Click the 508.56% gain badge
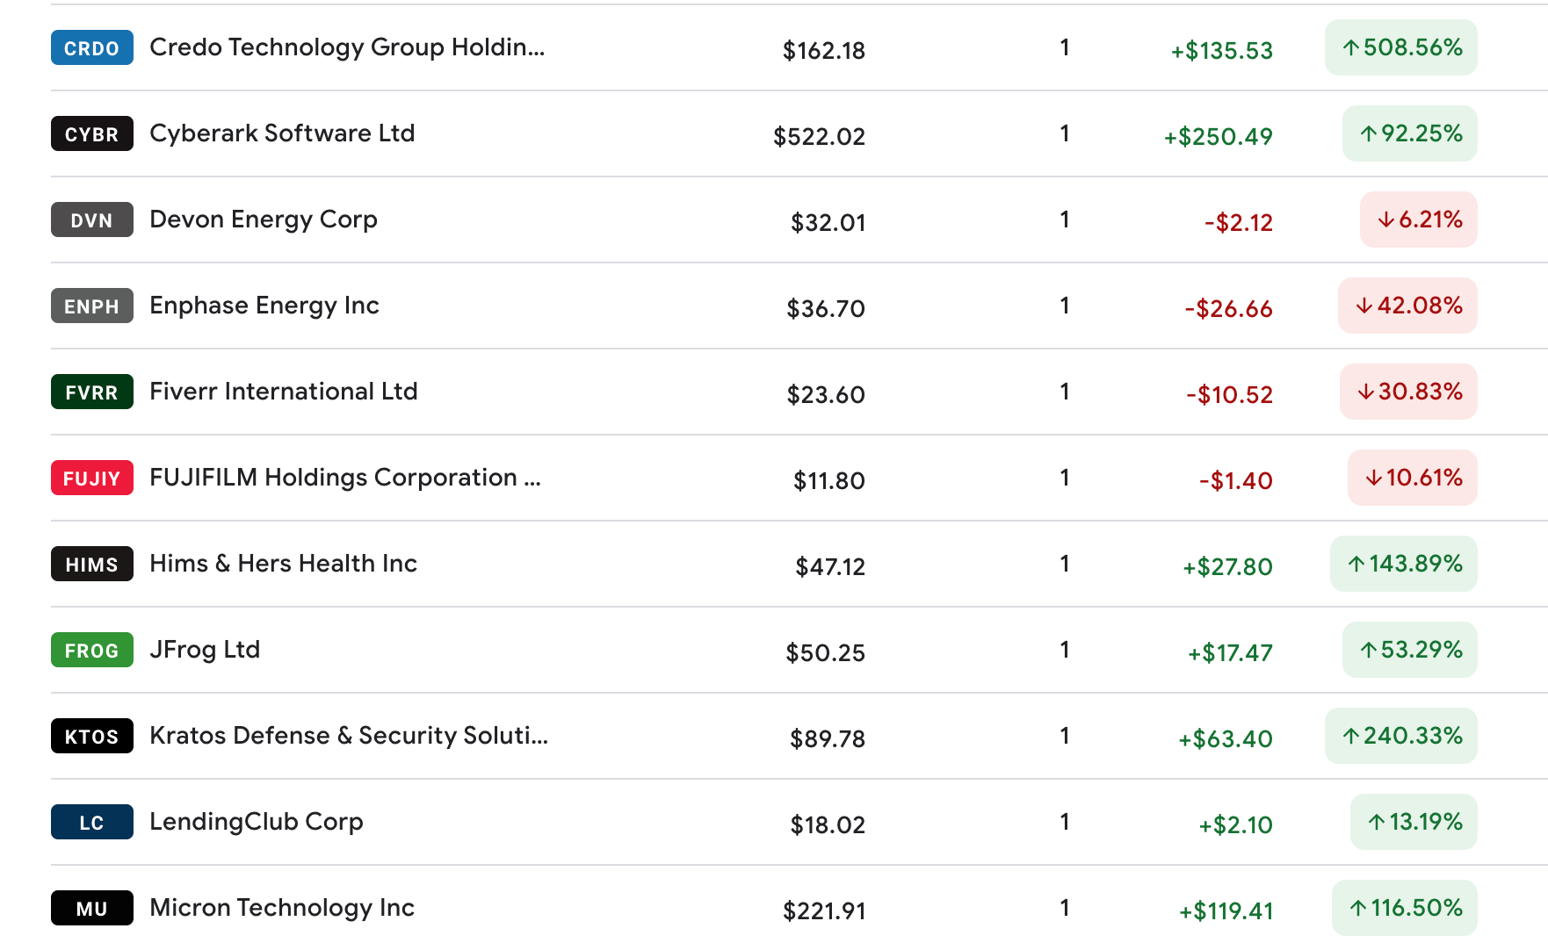Viewport: 1548px width, 950px height. [1400, 47]
